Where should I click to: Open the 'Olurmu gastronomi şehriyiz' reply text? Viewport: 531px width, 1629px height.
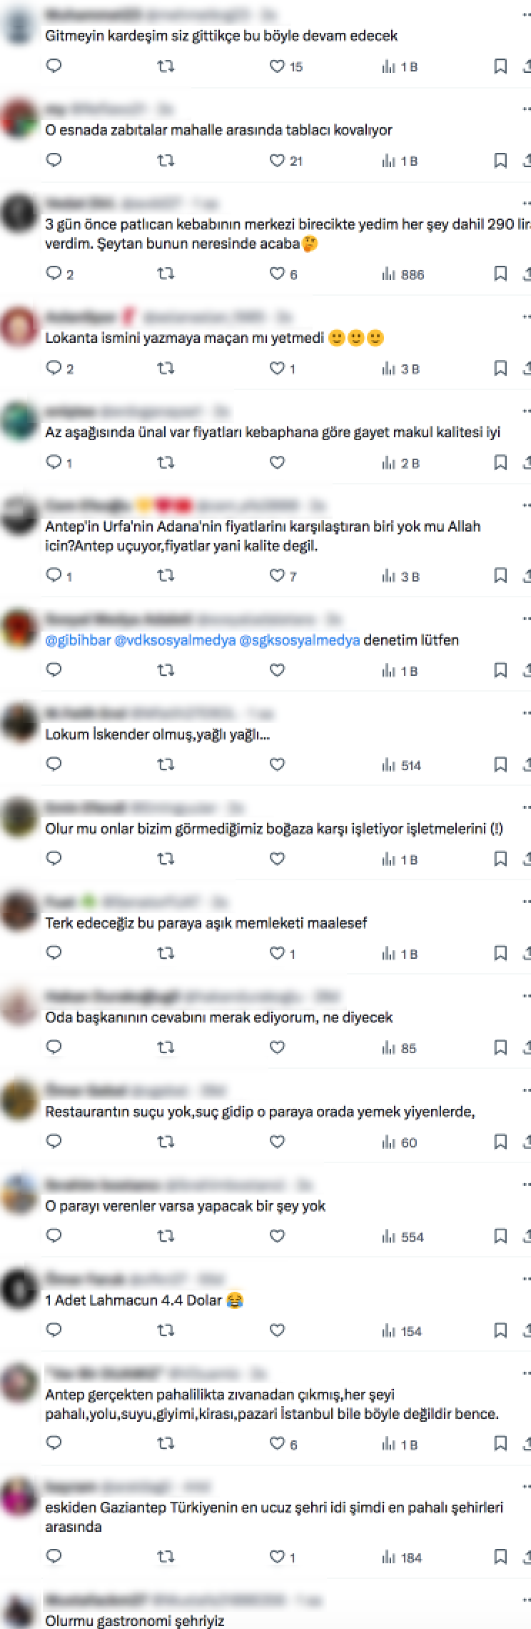pos(135,1621)
